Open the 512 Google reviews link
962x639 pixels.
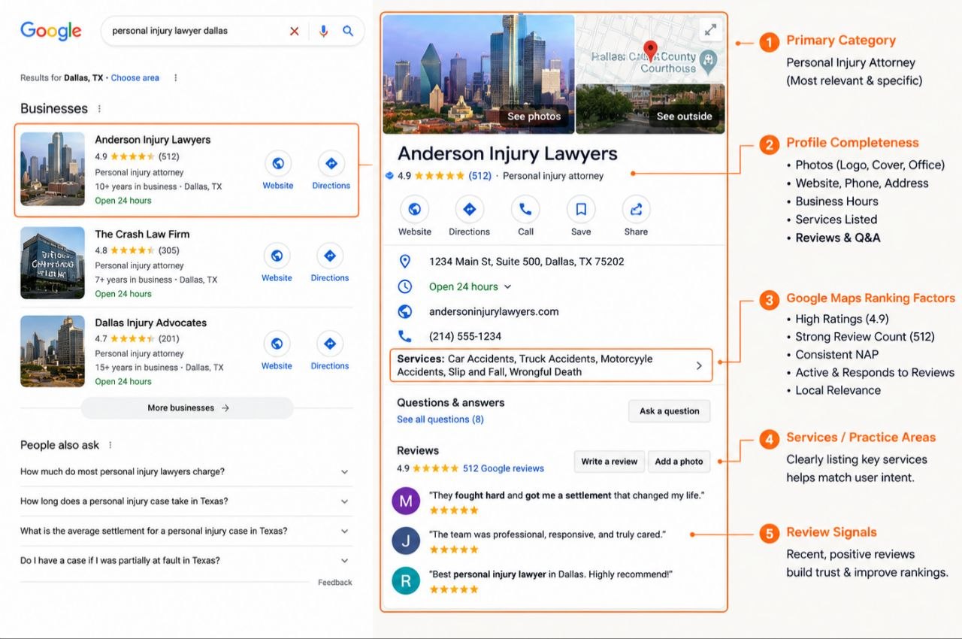(x=504, y=468)
